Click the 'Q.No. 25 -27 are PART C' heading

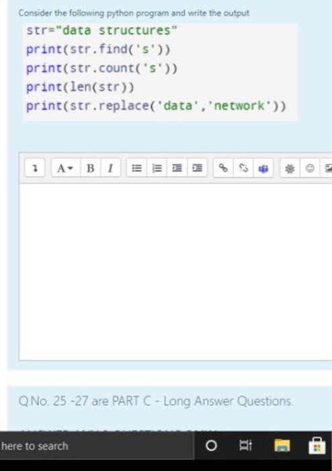click(x=156, y=401)
